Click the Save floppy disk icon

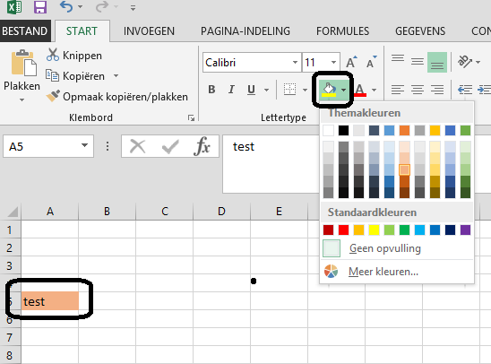tap(40, 7)
